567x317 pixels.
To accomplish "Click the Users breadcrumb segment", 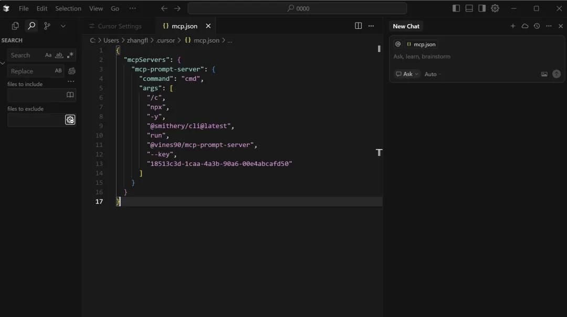I will (x=111, y=40).
